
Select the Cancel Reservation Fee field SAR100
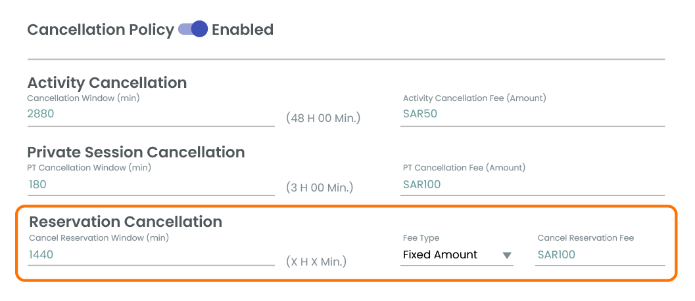pos(600,255)
